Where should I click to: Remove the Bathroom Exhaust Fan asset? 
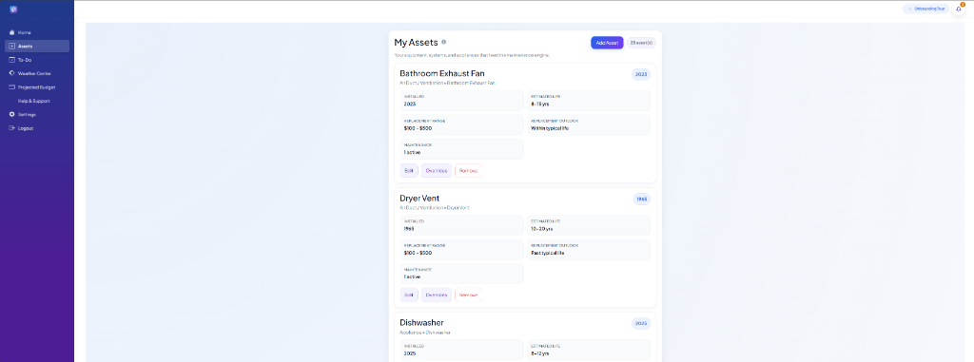[x=468, y=171]
